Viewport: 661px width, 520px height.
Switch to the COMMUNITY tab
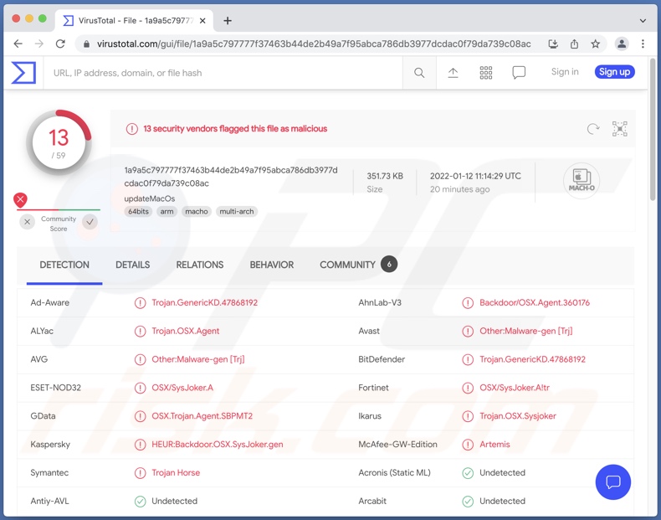click(358, 265)
